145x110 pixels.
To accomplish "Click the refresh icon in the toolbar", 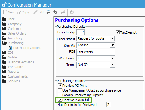I will point(72,12).
